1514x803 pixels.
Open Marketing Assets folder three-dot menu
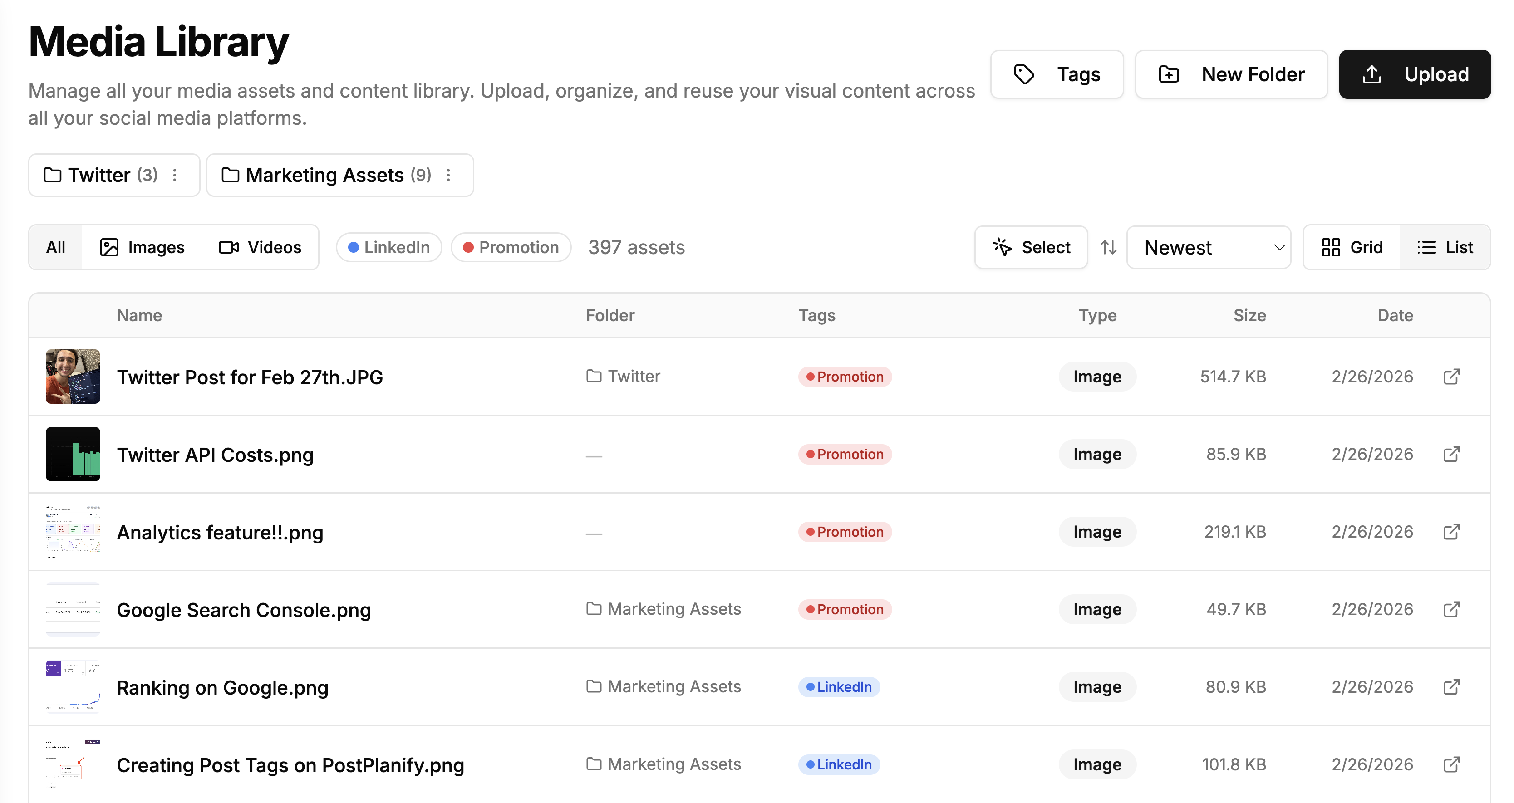click(448, 175)
